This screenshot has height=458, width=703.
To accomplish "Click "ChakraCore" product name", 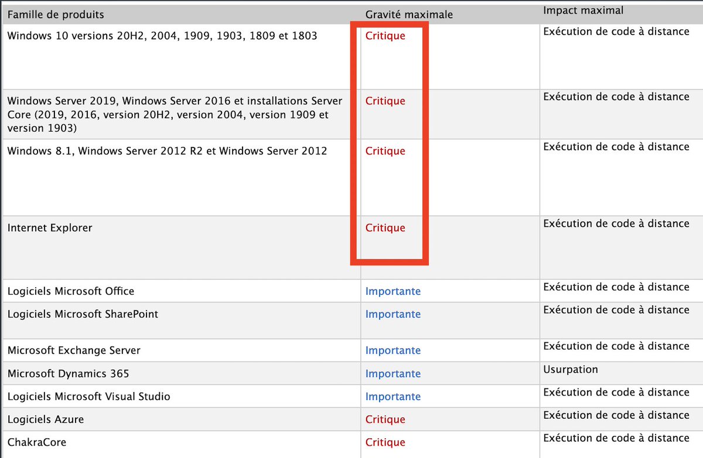I will pos(36,442).
